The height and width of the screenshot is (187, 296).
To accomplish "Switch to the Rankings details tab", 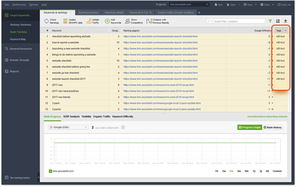I will pos(114,13).
